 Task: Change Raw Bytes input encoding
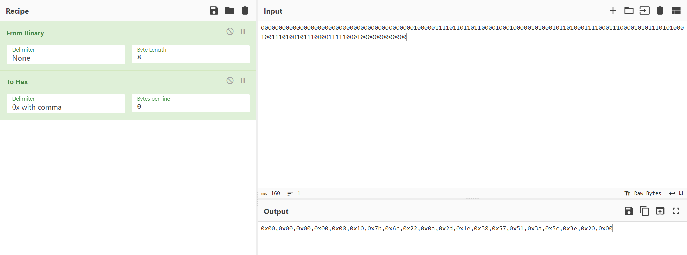click(643, 193)
